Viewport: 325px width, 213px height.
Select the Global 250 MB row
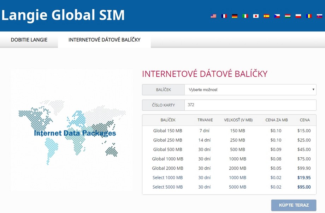click(x=229, y=140)
